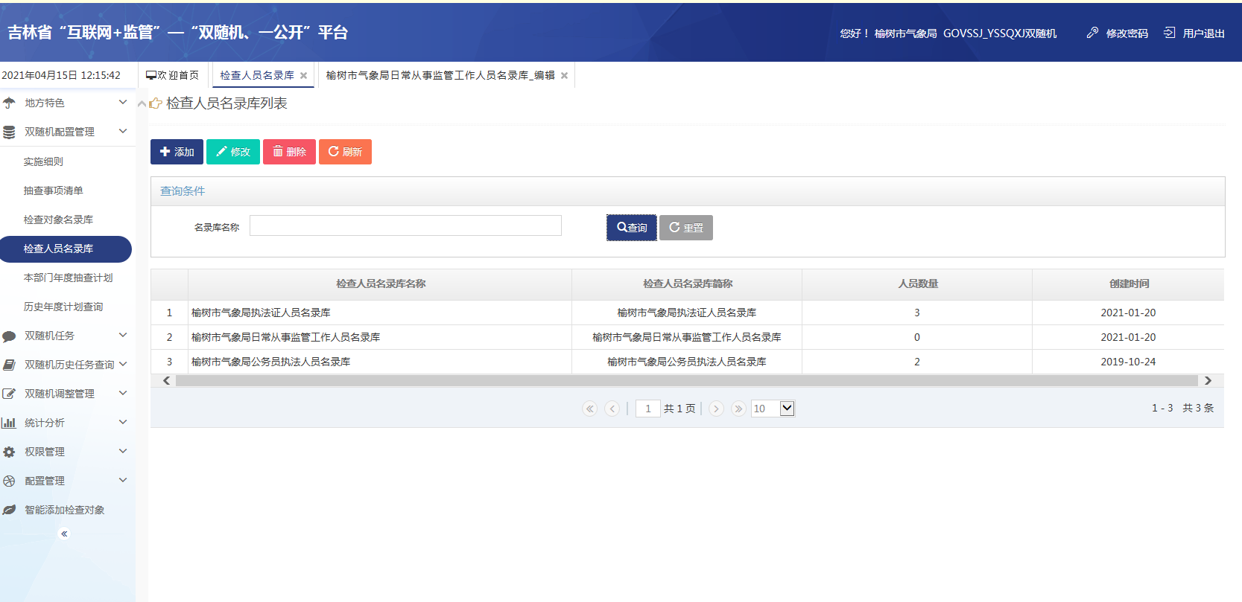
Task: Go to next page arrow in pager
Action: coord(716,409)
